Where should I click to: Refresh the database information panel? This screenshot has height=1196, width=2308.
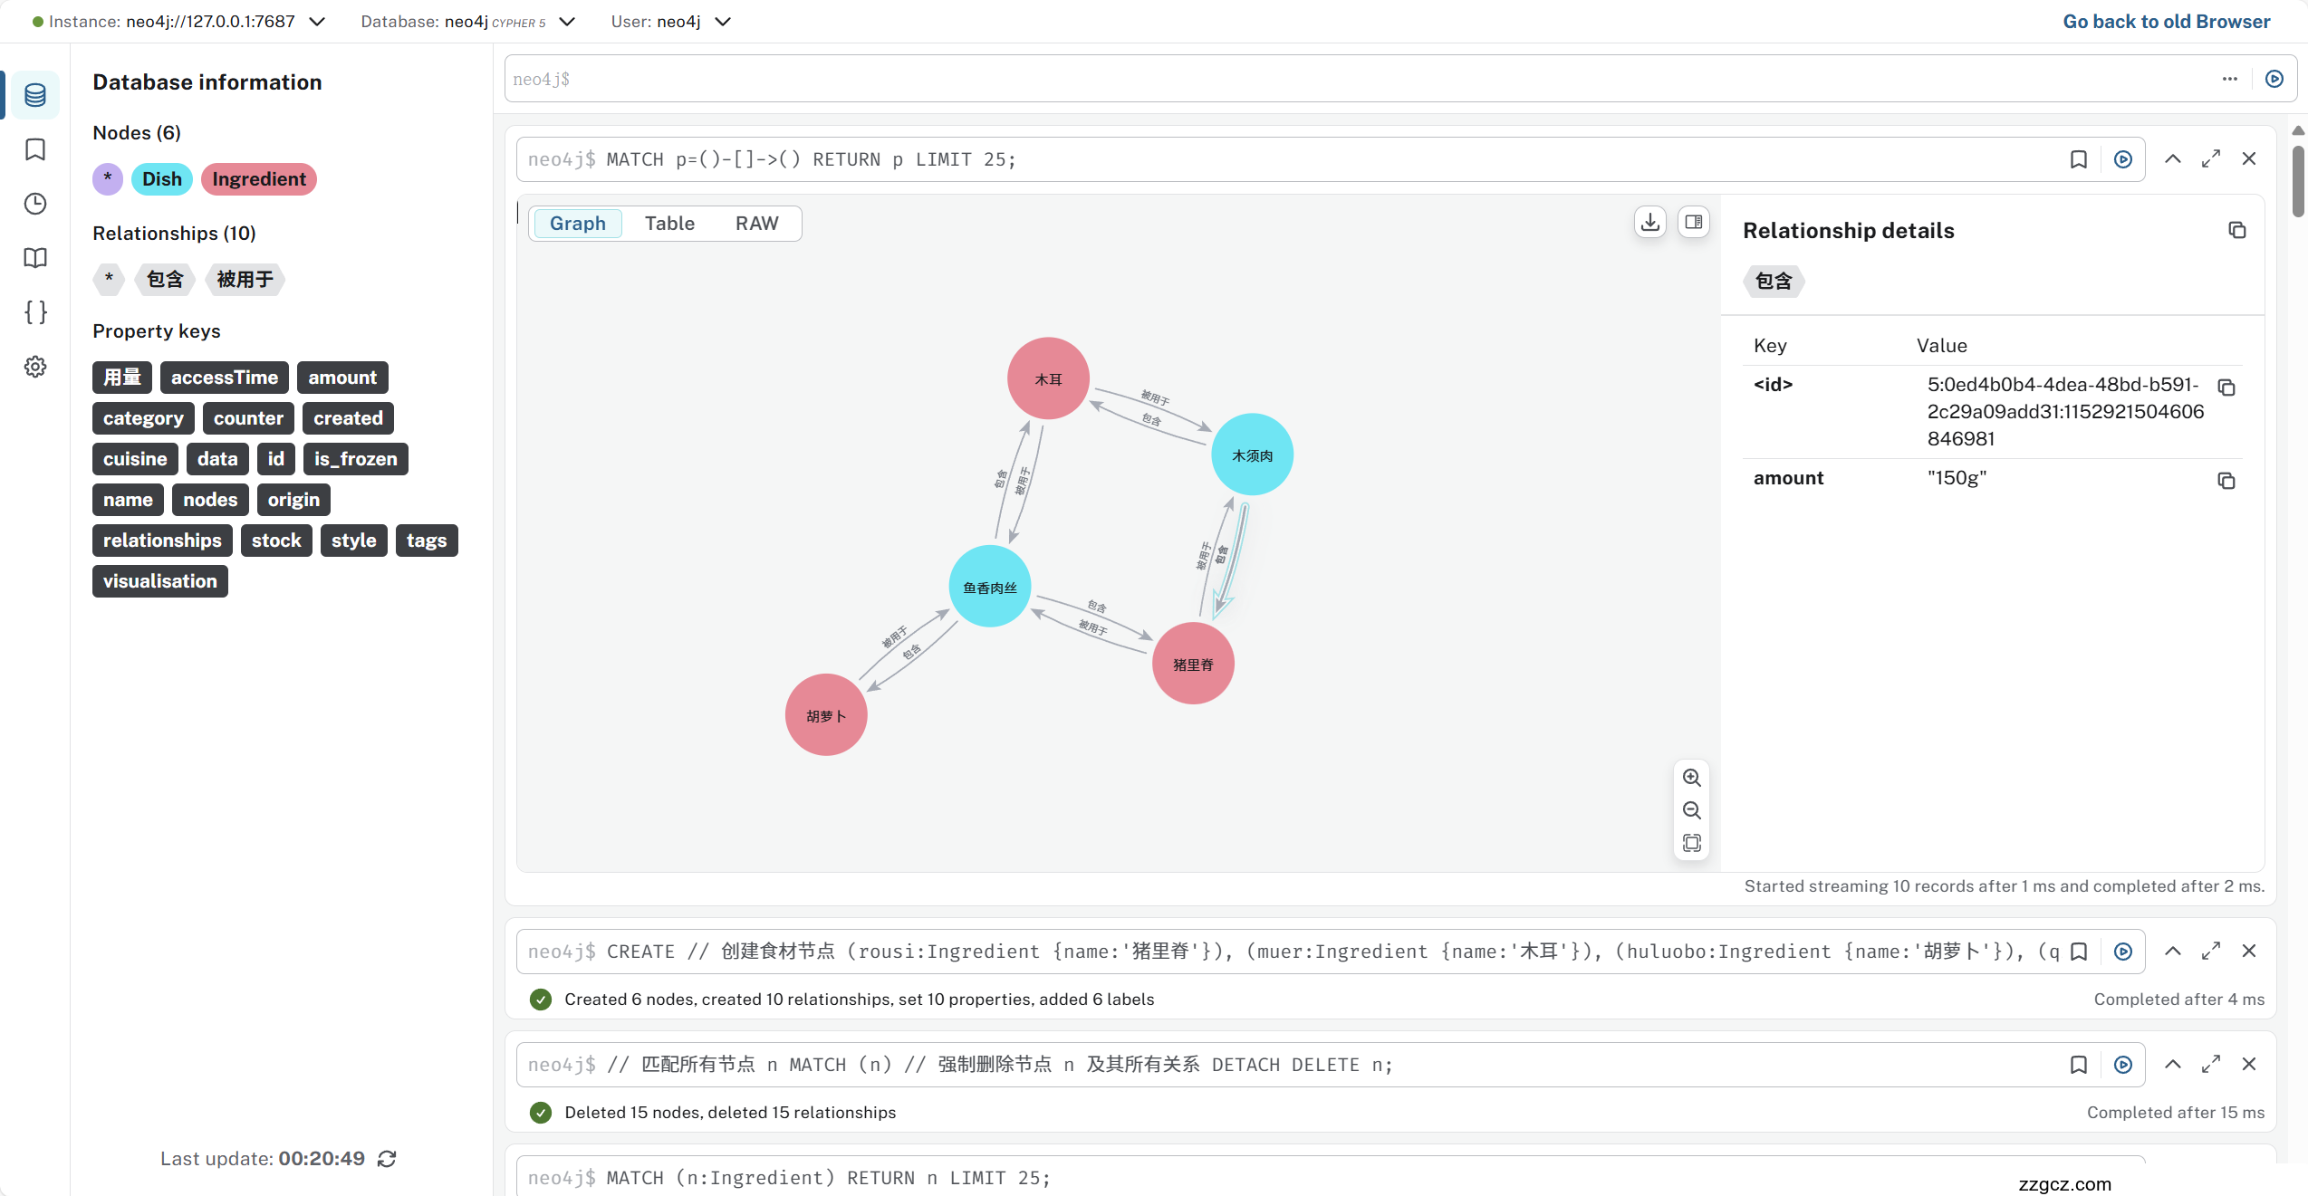coord(388,1158)
